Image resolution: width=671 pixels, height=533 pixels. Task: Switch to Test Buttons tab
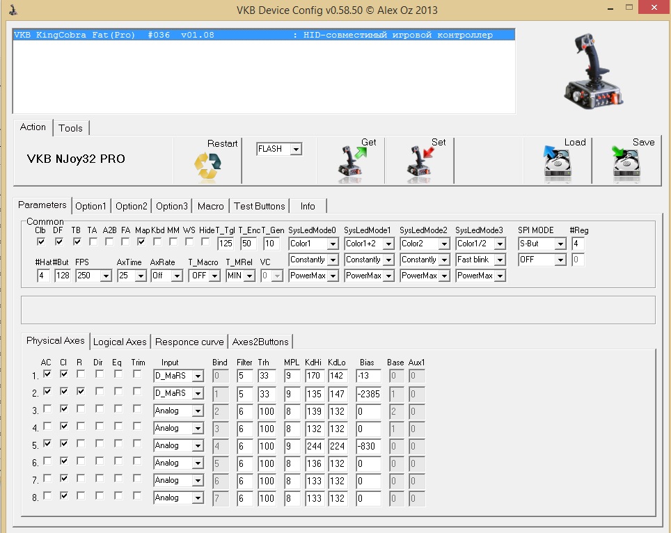click(260, 206)
